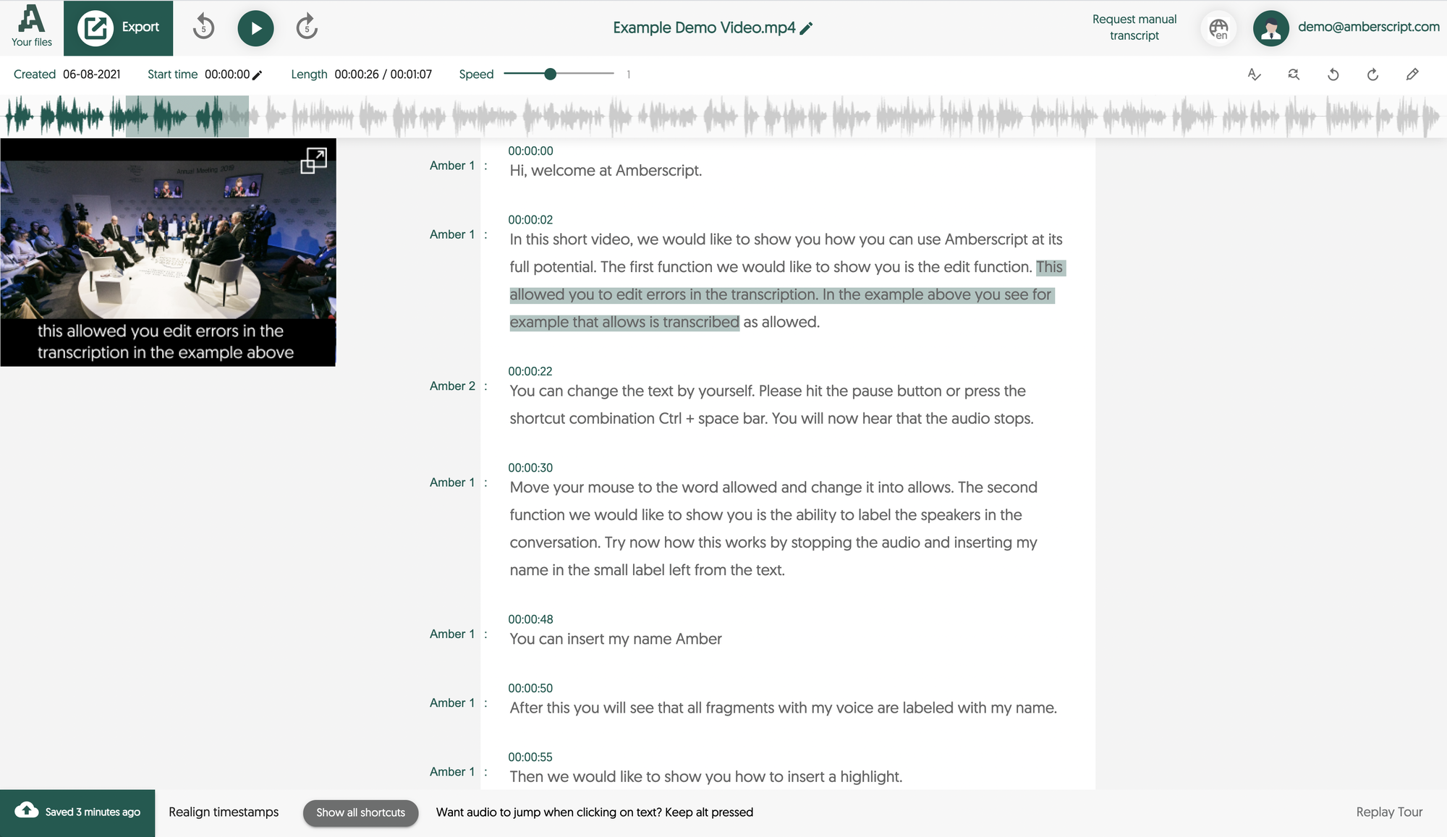
Task: Show all shortcuts button
Action: (362, 812)
